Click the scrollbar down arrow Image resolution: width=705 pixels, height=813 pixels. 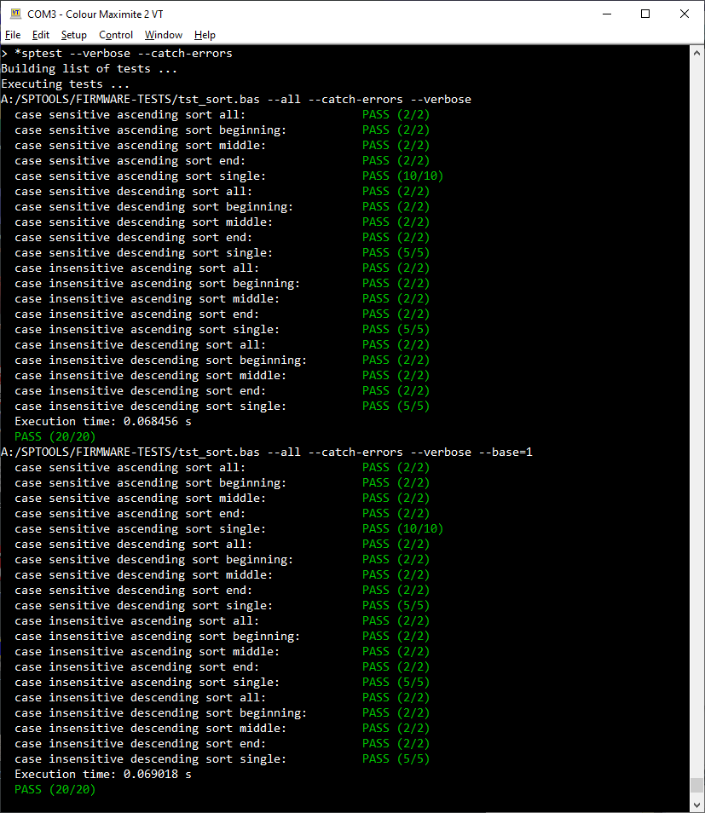click(696, 804)
